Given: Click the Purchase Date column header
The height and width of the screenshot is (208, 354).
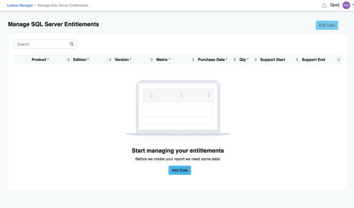Looking at the screenshot, I should pyautogui.click(x=213, y=59).
